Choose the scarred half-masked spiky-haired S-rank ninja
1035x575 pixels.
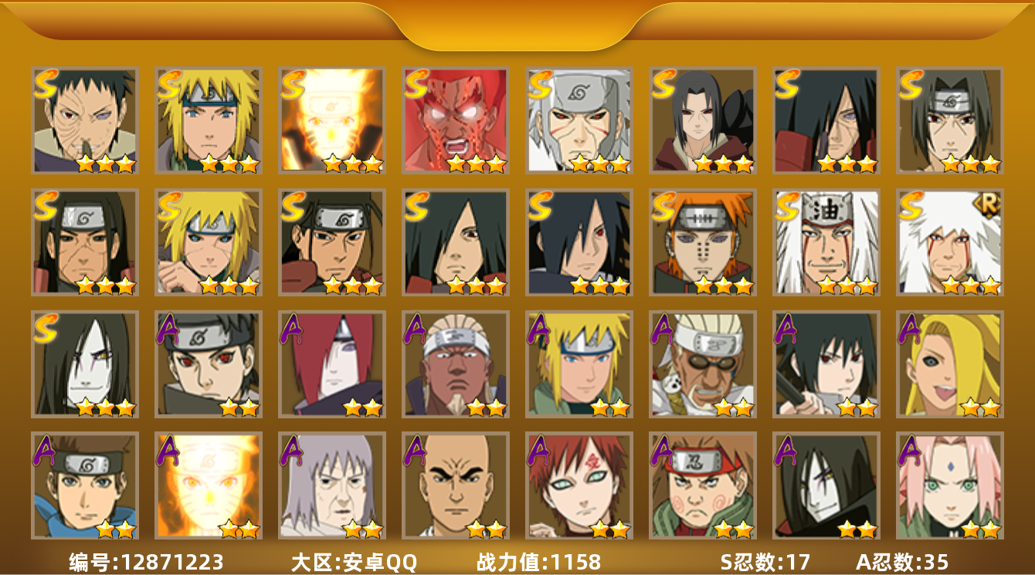[x=84, y=120]
